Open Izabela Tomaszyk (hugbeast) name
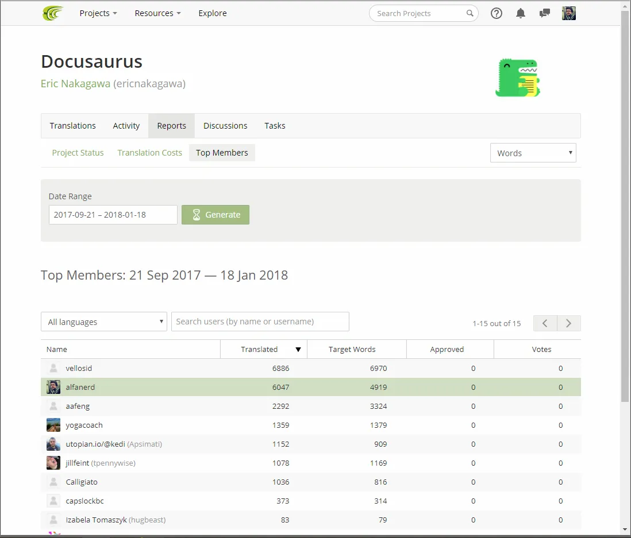The width and height of the screenshot is (631, 538). (116, 520)
